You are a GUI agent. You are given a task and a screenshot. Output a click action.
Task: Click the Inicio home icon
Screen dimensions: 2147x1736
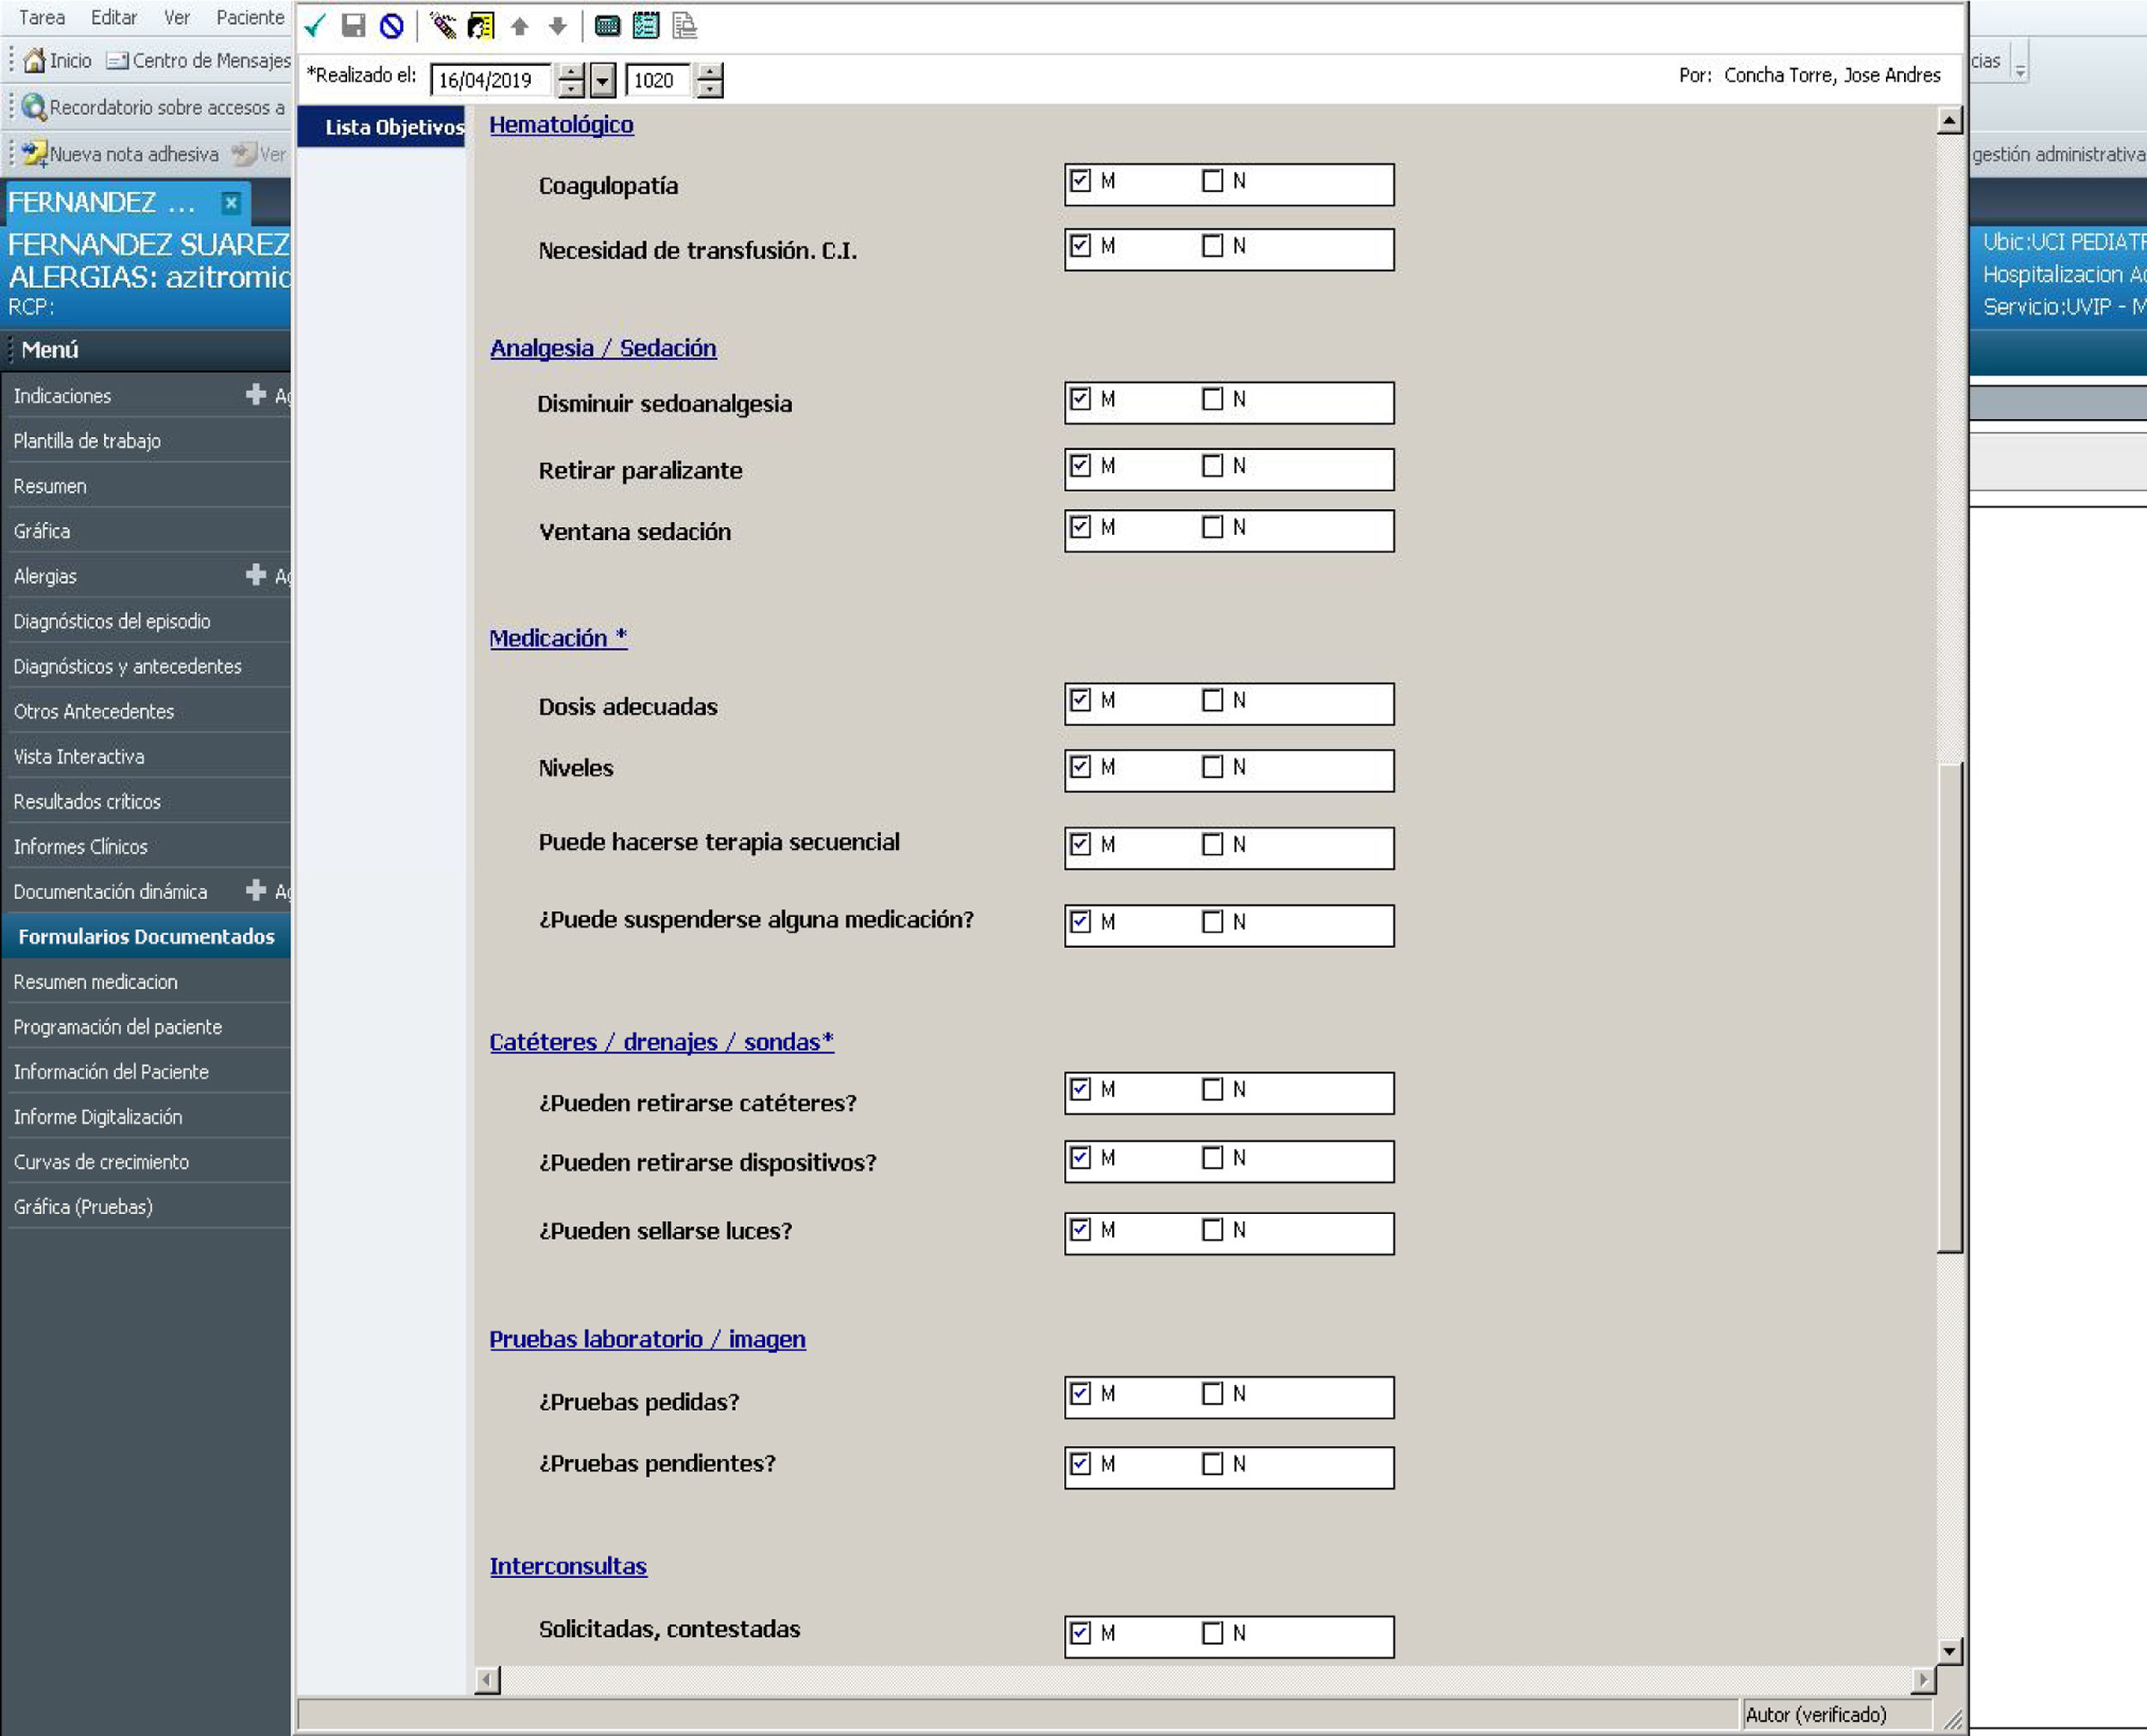(x=35, y=61)
